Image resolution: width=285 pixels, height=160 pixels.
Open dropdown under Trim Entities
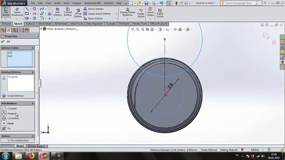(57, 19)
